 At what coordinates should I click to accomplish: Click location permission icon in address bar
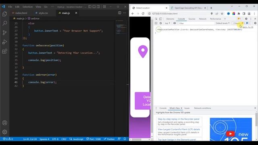(212, 14)
